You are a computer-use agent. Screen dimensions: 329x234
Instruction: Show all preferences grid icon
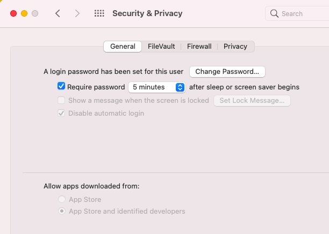(x=99, y=13)
